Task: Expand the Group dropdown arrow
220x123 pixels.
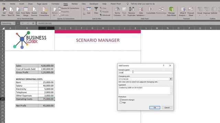Action: tap(200, 15)
